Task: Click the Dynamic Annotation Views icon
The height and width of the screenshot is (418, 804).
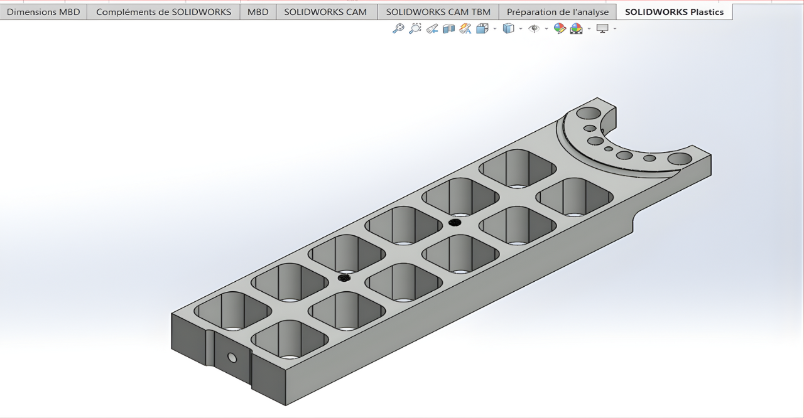Action: click(465, 28)
